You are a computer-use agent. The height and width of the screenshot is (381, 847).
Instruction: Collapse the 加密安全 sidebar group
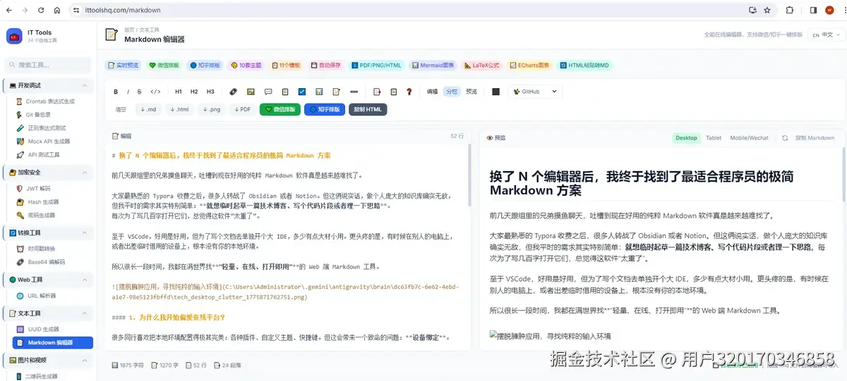pos(48,173)
